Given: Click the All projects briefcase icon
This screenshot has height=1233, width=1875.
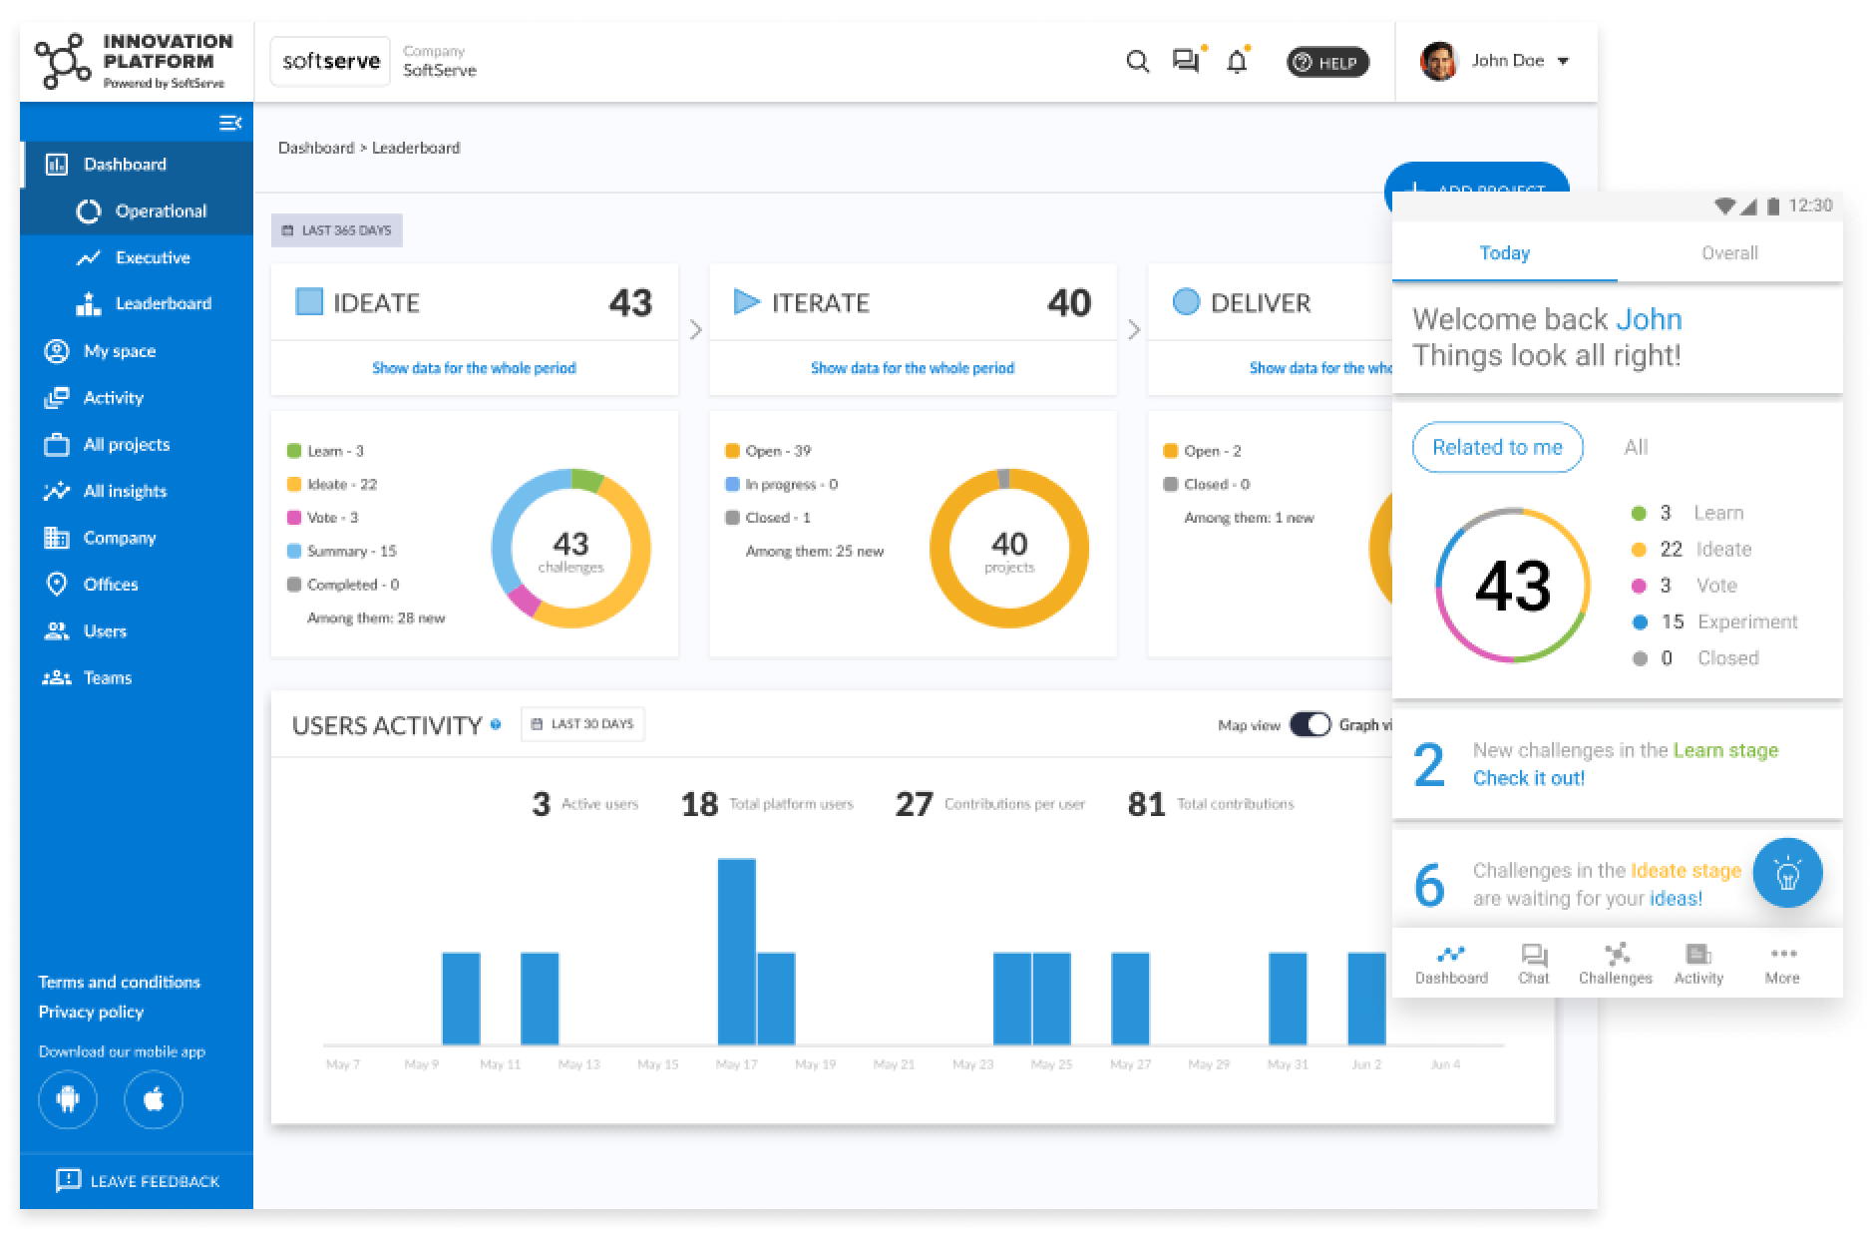Looking at the screenshot, I should [x=57, y=444].
